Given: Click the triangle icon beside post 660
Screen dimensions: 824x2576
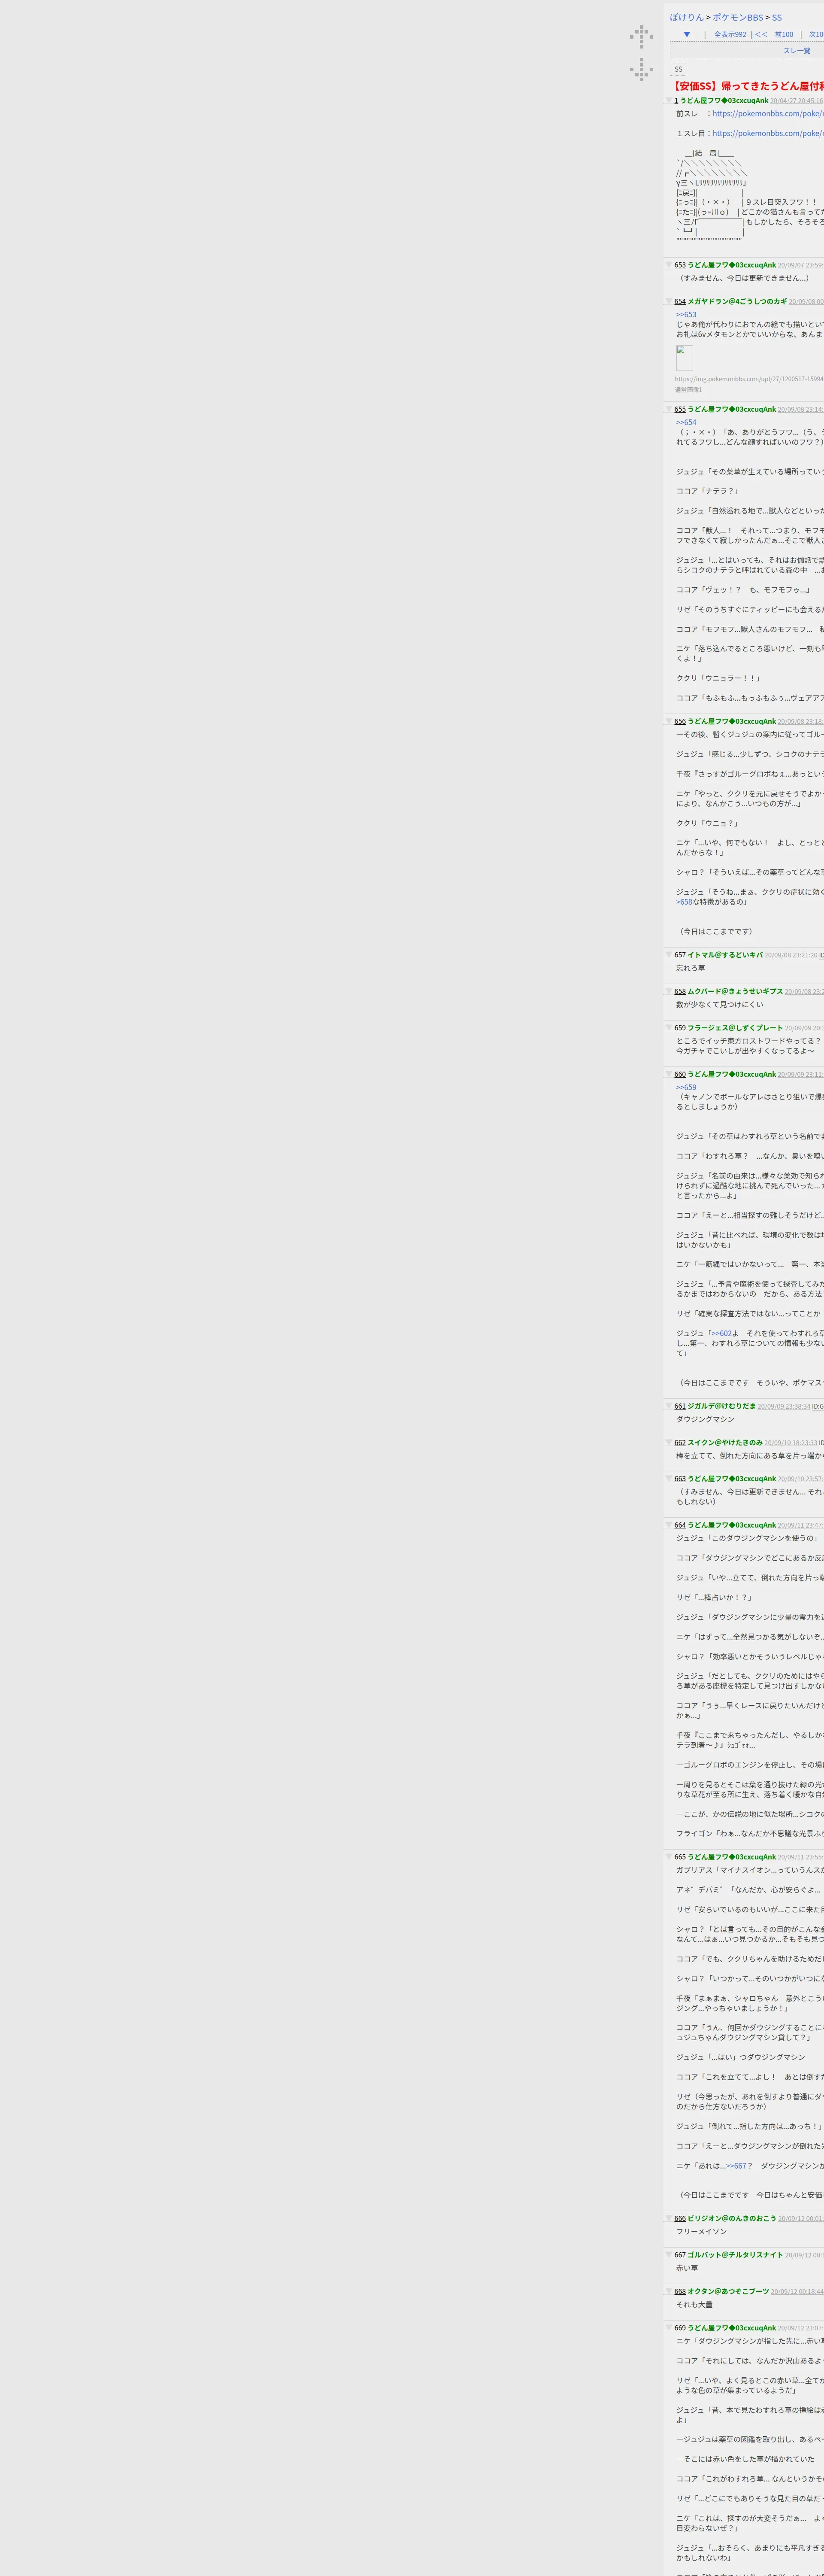Looking at the screenshot, I should (669, 1074).
